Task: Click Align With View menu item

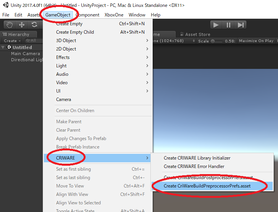Action: pos(98,194)
